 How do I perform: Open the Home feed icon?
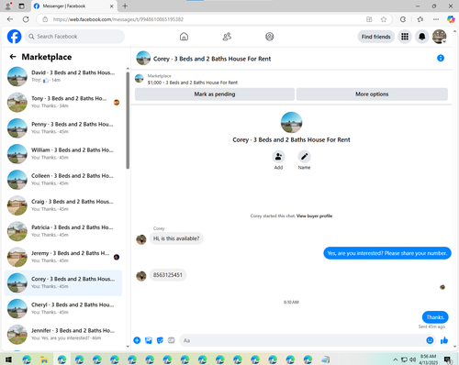(x=184, y=37)
